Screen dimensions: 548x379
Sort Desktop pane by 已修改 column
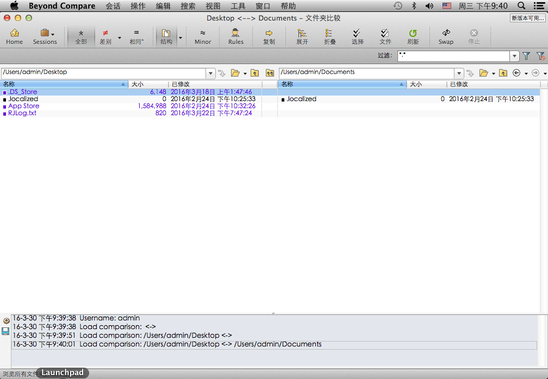(215, 84)
